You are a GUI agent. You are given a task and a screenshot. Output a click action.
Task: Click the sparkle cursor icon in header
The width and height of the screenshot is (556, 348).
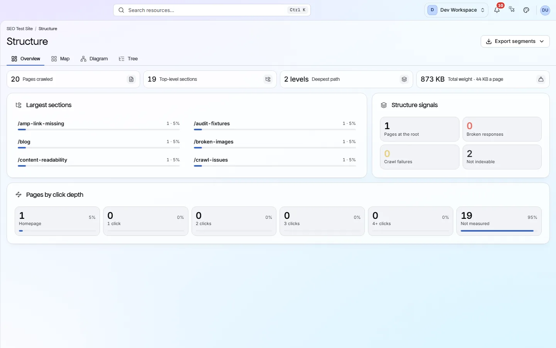[x=512, y=10]
